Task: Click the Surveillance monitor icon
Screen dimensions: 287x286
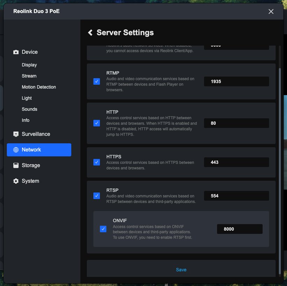Action: (x=16, y=134)
